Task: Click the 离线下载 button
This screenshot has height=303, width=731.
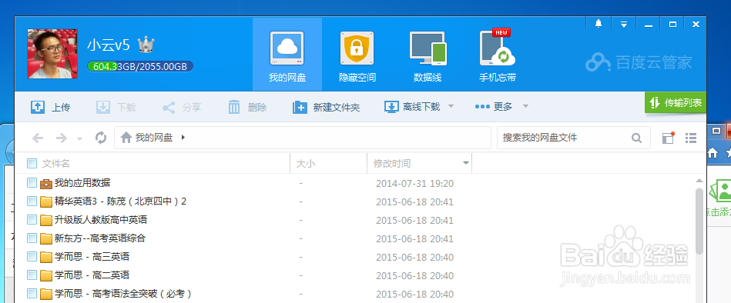Action: click(412, 107)
